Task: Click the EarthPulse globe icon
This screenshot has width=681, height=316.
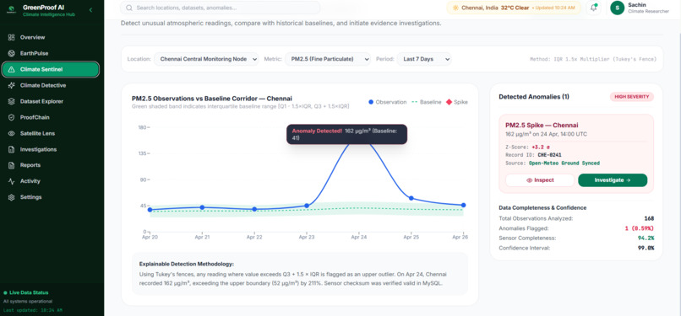Action: click(12, 54)
